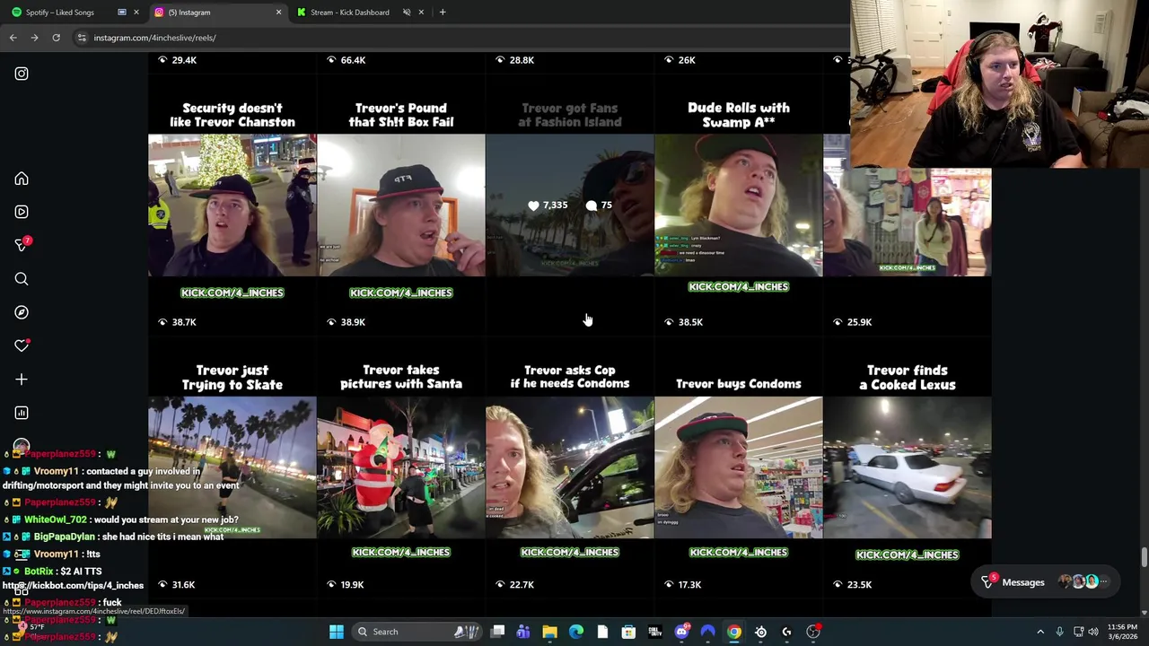
Task: Open reel 'Trevor just Trying to Skate'
Action: tap(232, 467)
